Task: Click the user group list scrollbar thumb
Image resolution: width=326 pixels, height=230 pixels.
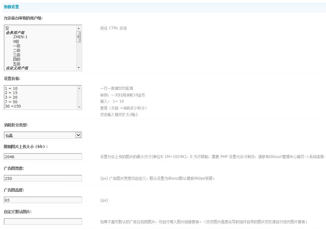Action: pyautogui.click(x=79, y=37)
